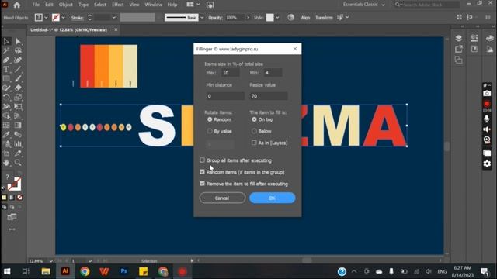The image size is (497, 279).
Task: Select Below for item to fill
Action: (x=254, y=131)
